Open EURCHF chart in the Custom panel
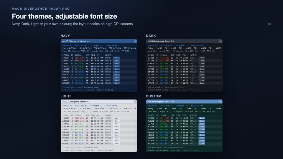The height and width of the screenshot is (159, 283). click(x=202, y=127)
